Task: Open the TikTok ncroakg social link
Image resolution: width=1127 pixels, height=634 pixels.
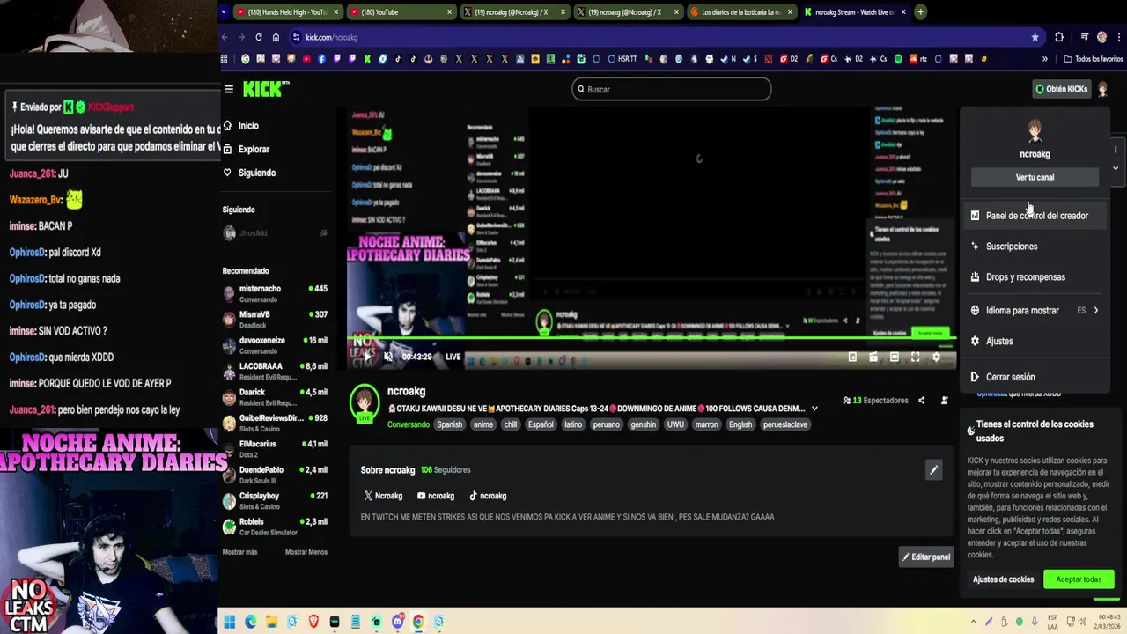Action: (x=488, y=496)
